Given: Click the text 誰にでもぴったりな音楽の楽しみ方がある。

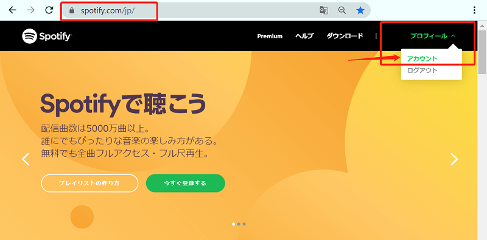Looking at the screenshot, I should [129, 141].
